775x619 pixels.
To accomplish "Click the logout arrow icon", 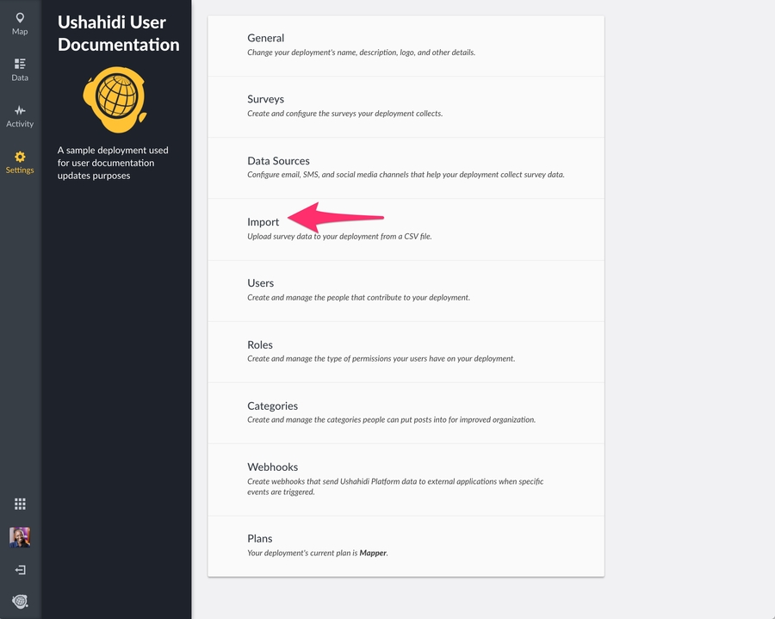I will point(20,570).
